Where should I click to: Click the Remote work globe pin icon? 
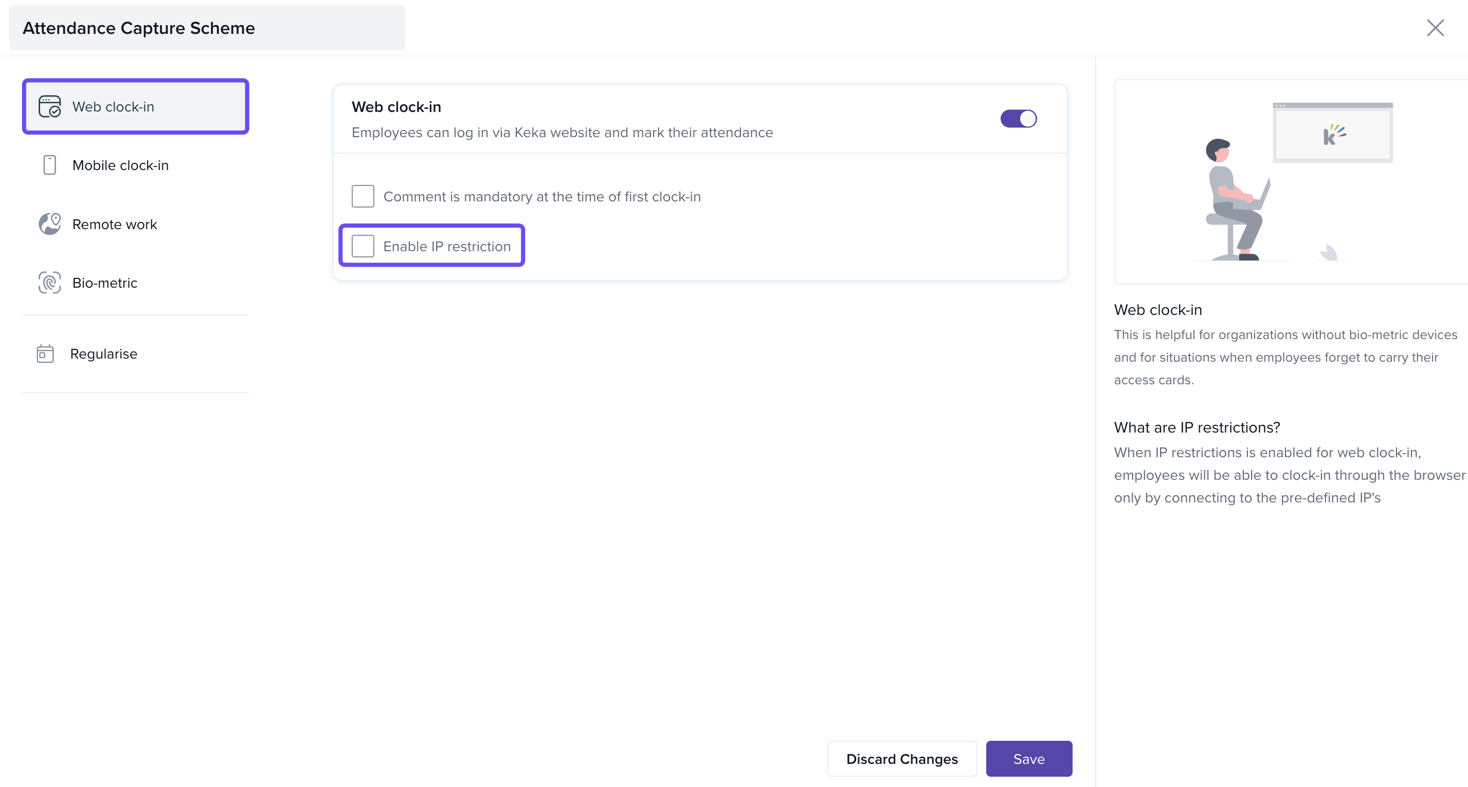tap(49, 224)
